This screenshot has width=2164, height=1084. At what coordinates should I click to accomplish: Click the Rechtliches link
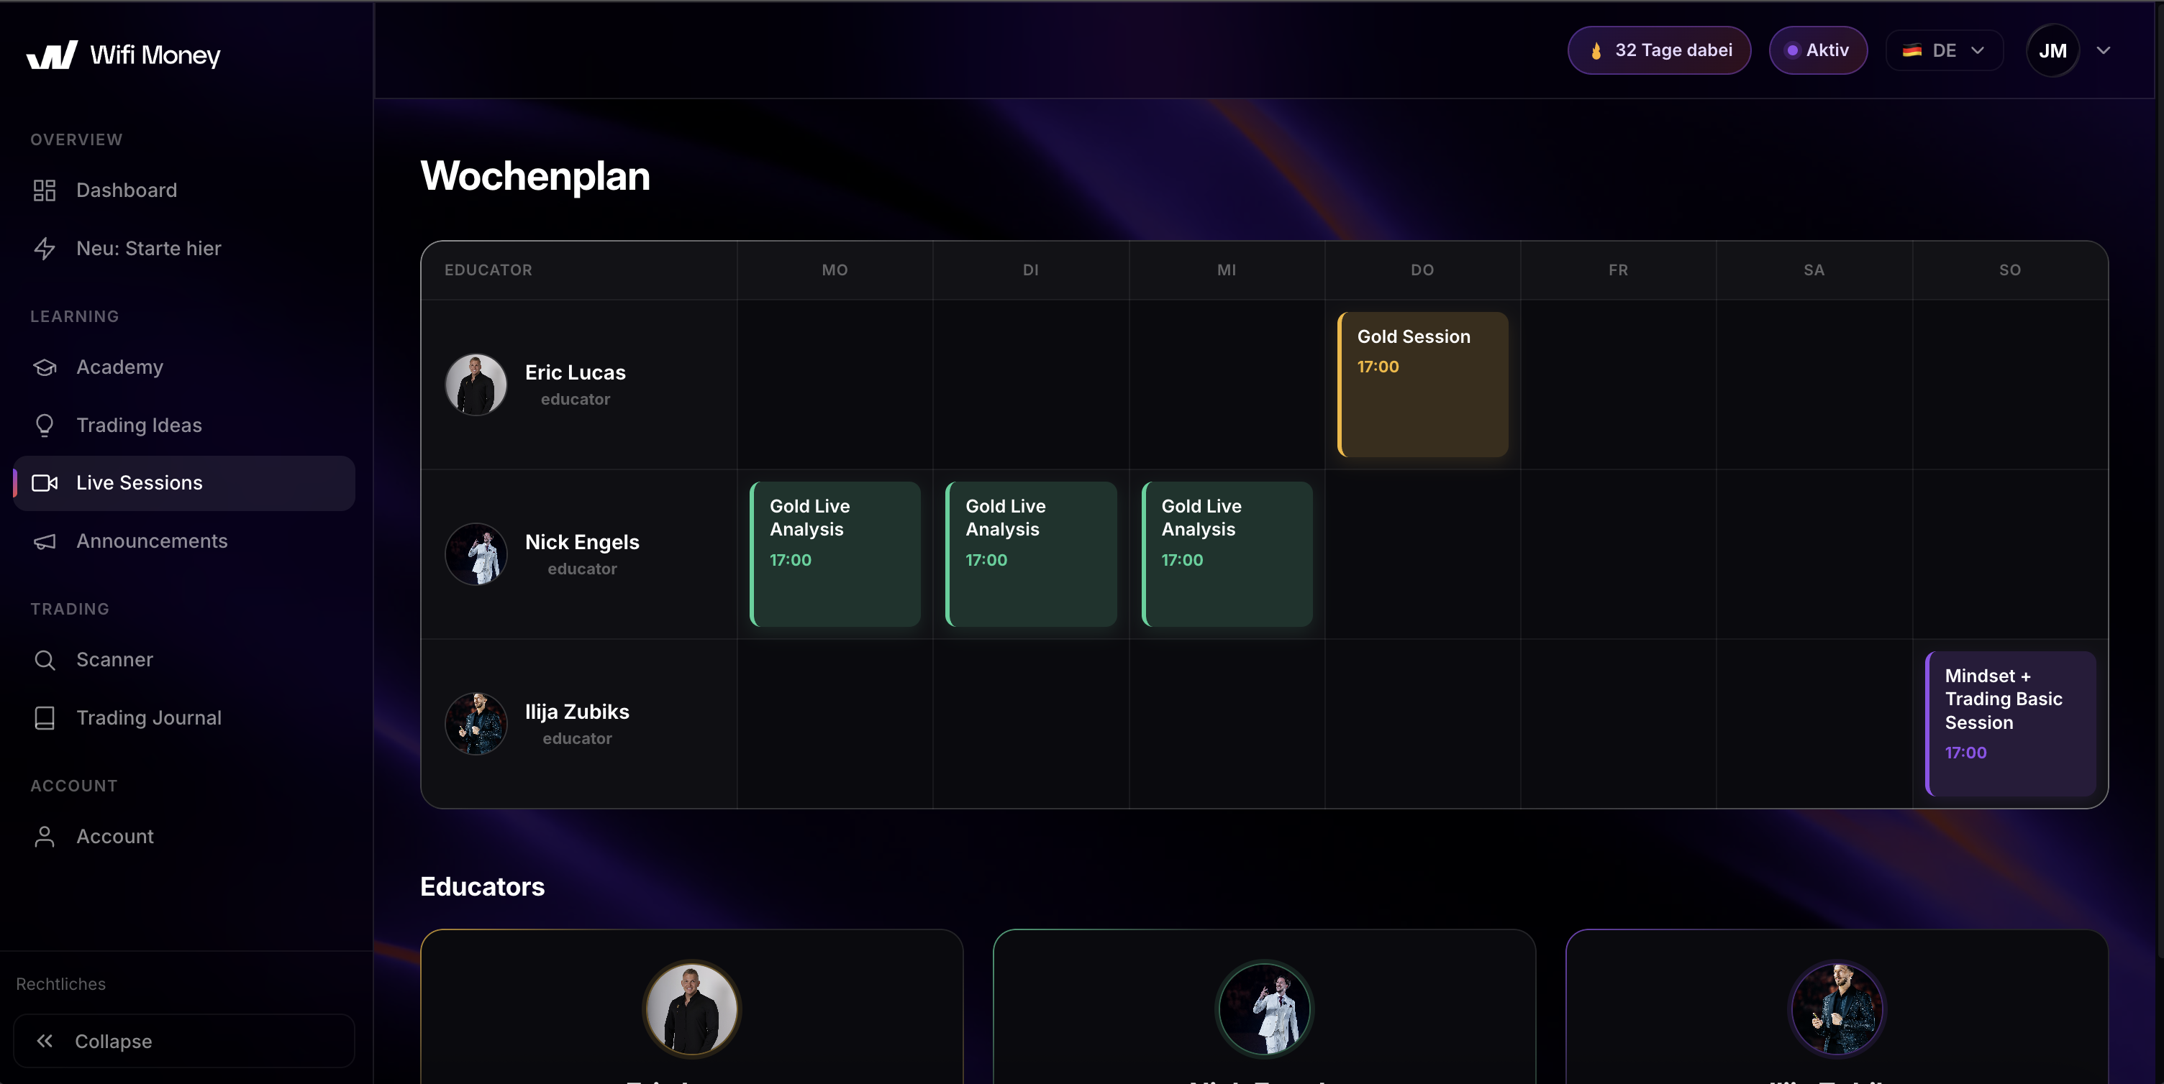[60, 984]
